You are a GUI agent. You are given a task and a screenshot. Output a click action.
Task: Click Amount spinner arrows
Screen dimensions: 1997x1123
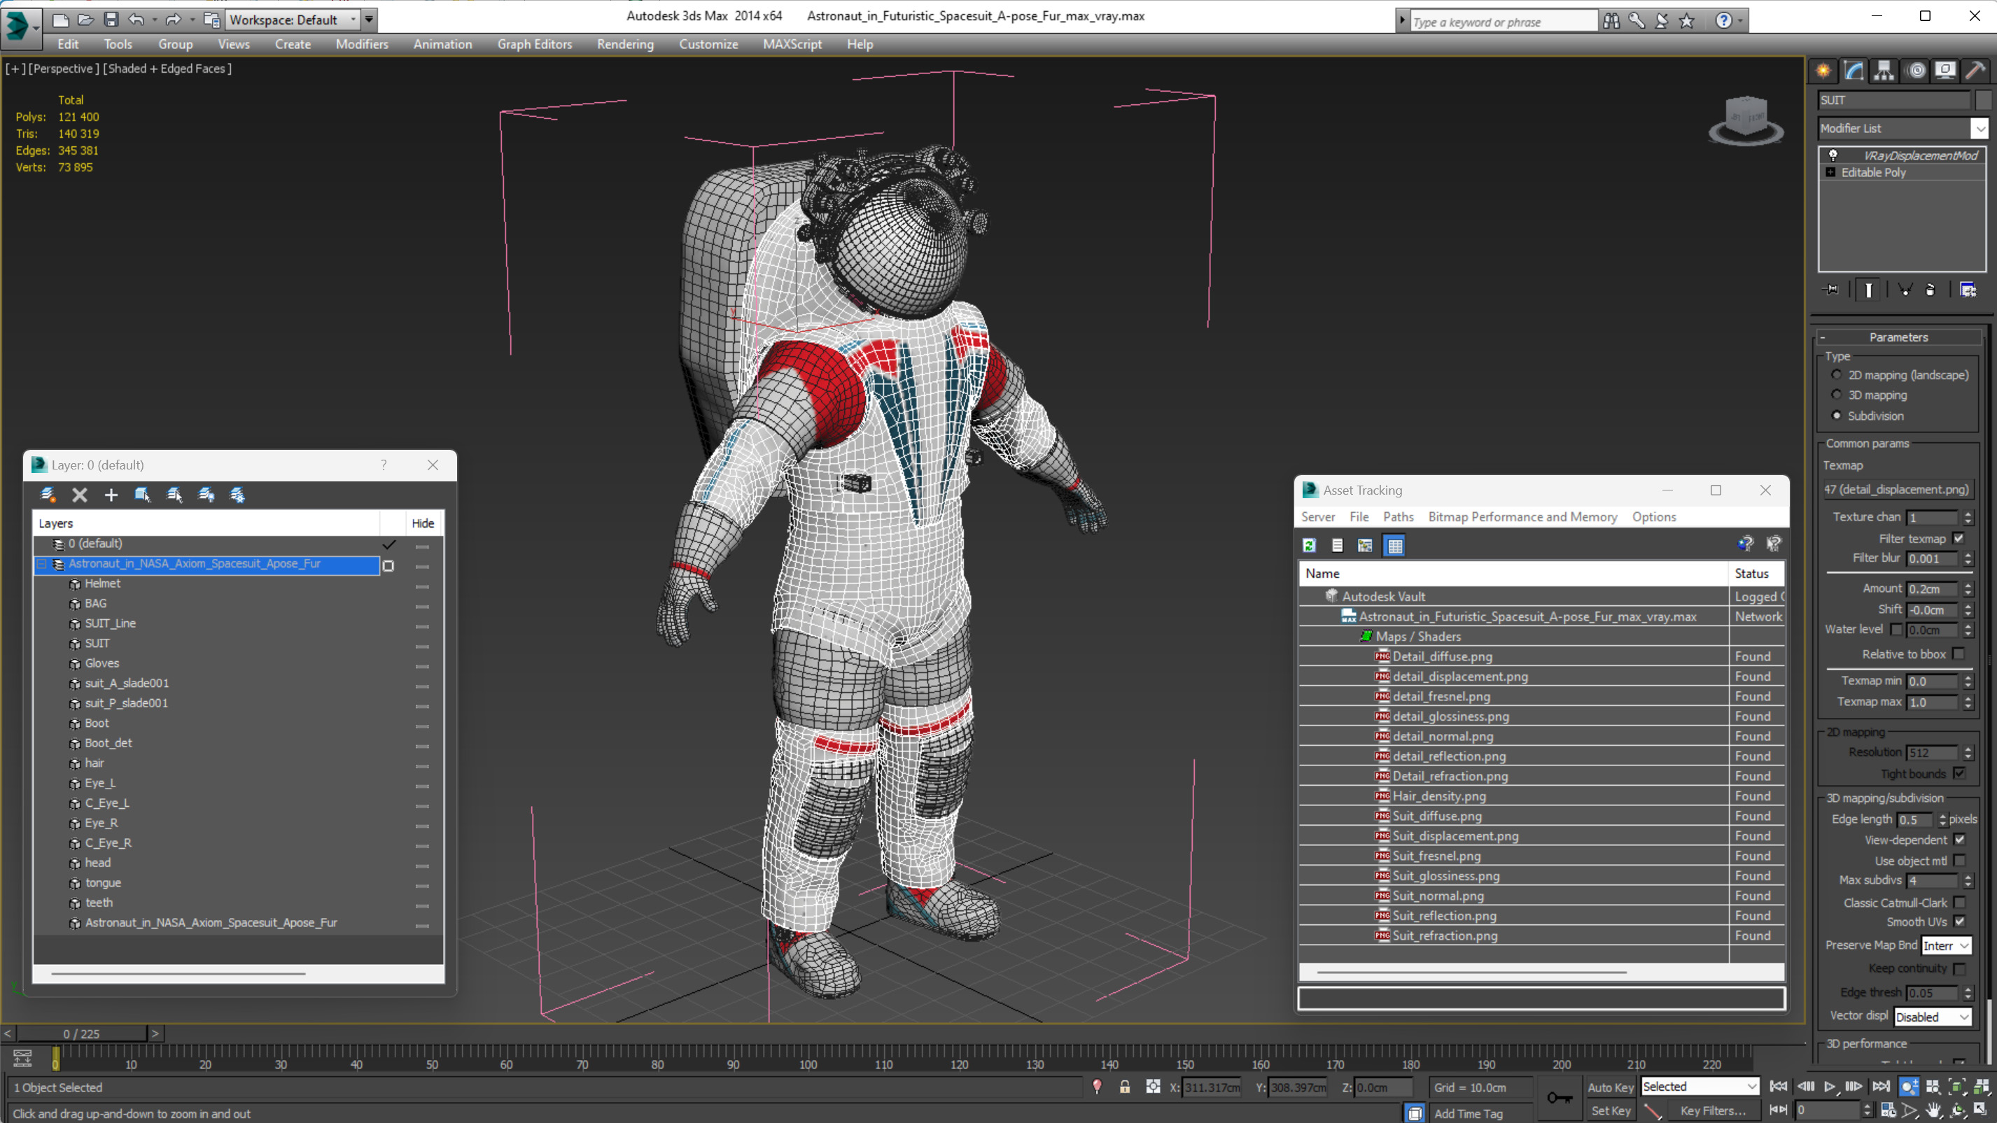[x=1968, y=589]
